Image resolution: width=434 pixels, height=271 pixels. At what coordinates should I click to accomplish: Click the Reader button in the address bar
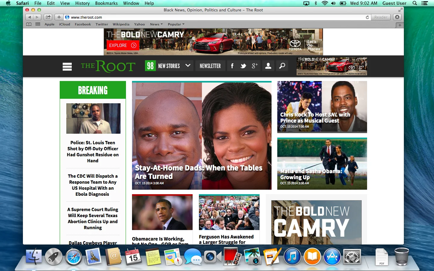click(x=381, y=17)
